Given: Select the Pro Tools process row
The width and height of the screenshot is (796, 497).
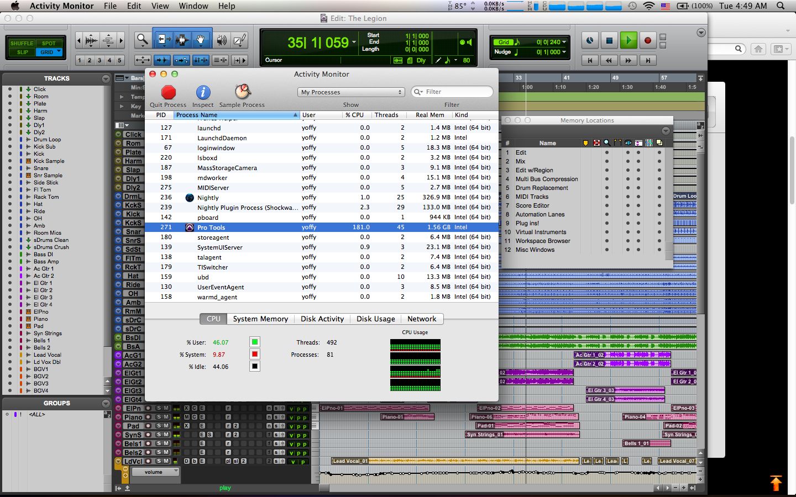Looking at the screenshot, I should pos(321,227).
